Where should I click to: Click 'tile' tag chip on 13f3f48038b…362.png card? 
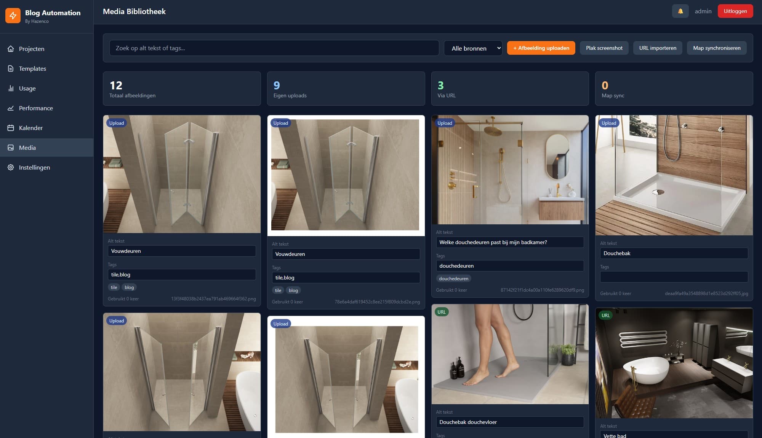[114, 287]
